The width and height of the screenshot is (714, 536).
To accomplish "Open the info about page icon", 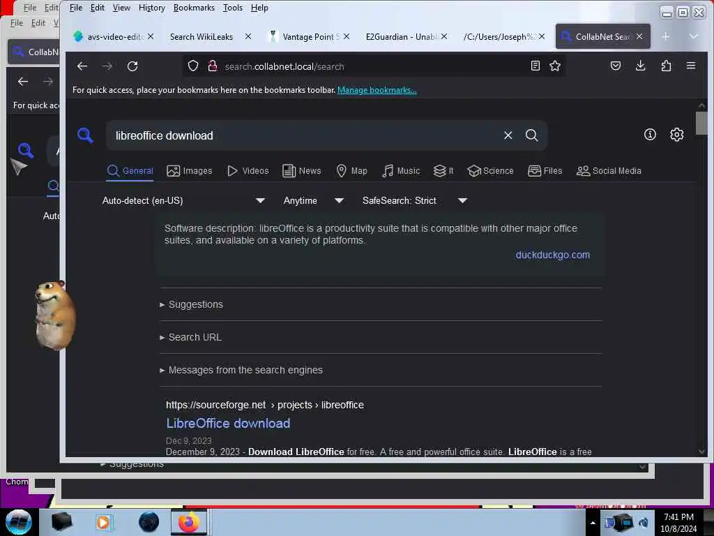I will click(x=650, y=135).
